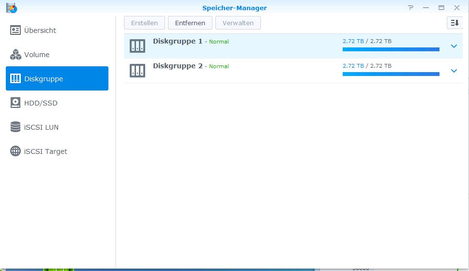
Task: Click the Volume cubes icon
Action: [x=15, y=54]
